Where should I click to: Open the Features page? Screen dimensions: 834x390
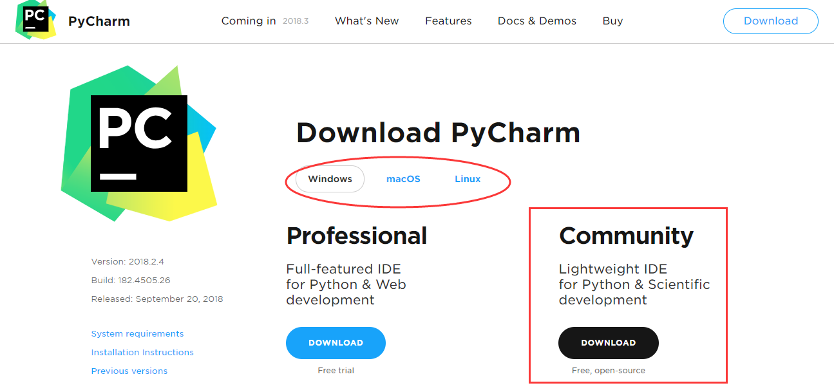pyautogui.click(x=448, y=21)
